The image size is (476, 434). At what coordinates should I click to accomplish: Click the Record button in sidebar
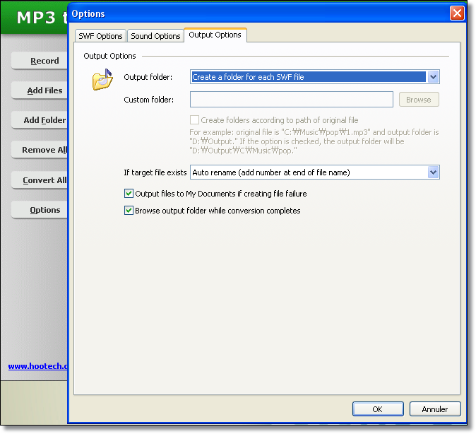(41, 61)
